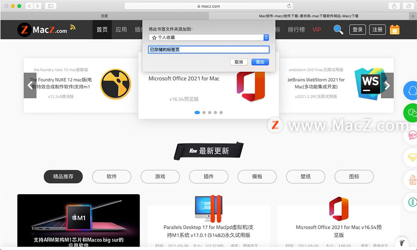
Task: Click the macz.com address bar
Action: pos(209,6)
